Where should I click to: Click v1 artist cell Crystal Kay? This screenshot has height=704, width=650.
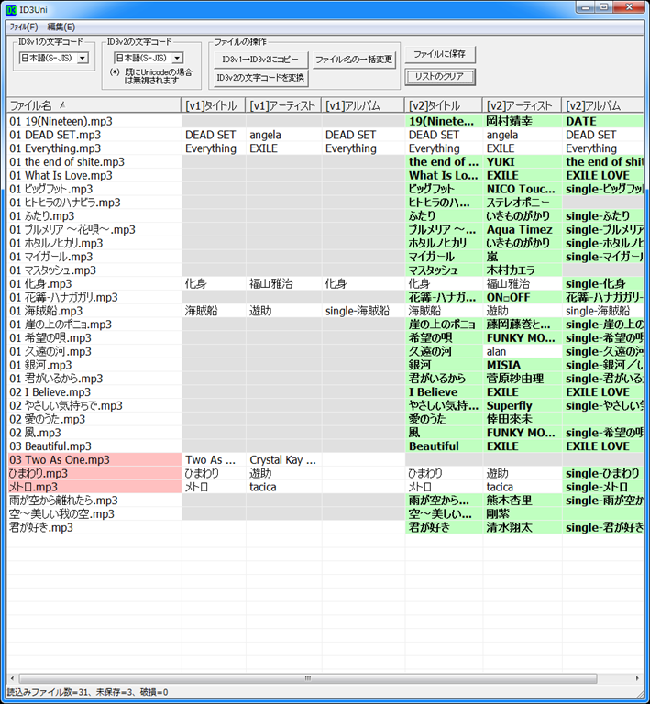282,459
